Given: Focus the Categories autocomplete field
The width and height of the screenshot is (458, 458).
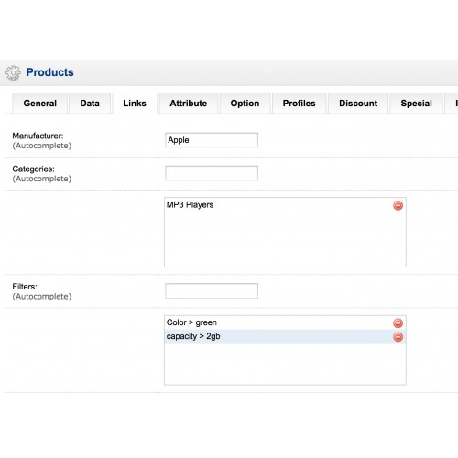Looking at the screenshot, I should click(212, 173).
